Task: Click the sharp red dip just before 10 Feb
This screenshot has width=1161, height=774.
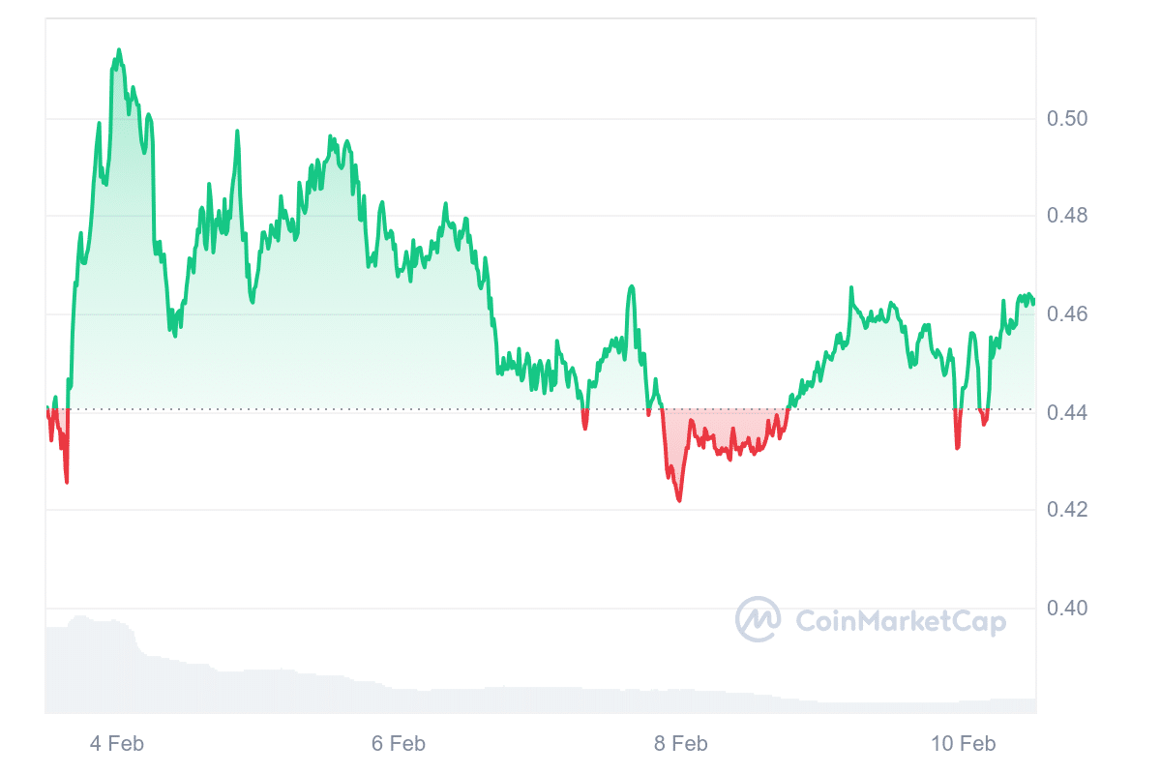Action: click(957, 446)
